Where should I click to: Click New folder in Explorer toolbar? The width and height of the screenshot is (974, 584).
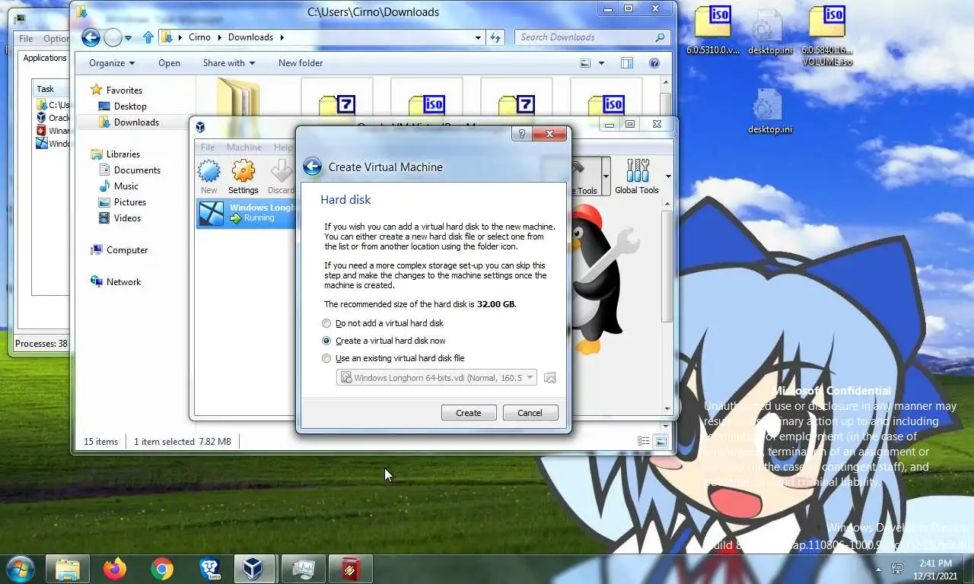coord(301,63)
